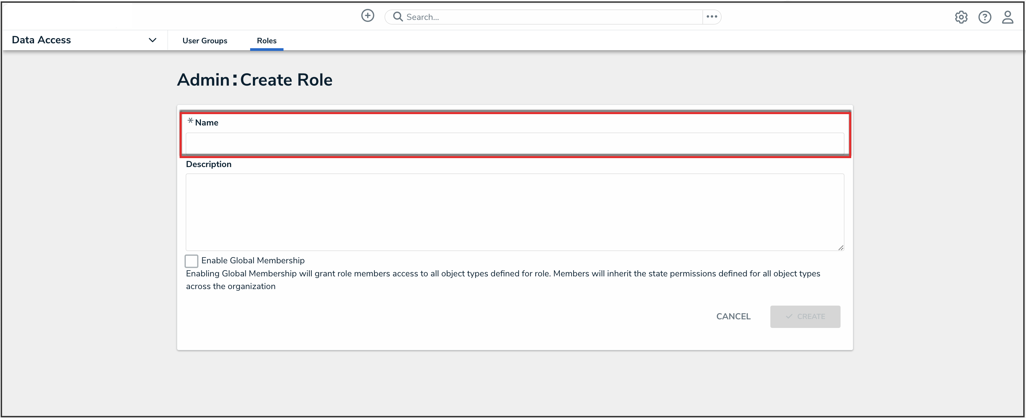Open the search options ellipsis menu
Viewport: 1026px width, 418px height.
(x=711, y=17)
